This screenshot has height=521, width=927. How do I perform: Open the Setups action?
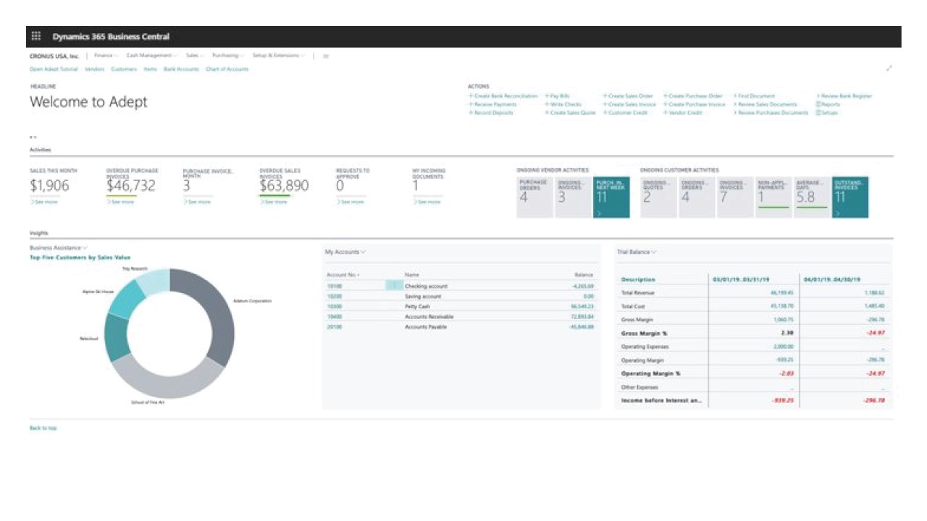click(x=827, y=113)
